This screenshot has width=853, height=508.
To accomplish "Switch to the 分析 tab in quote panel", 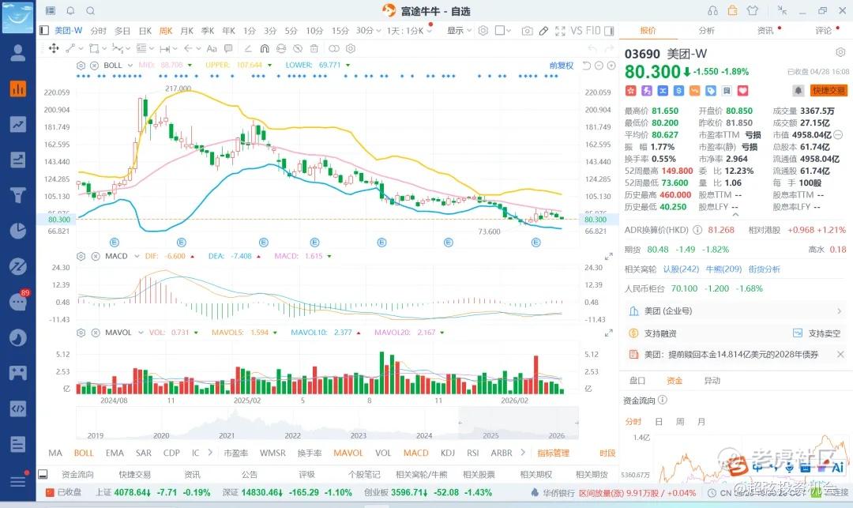I will (706, 31).
